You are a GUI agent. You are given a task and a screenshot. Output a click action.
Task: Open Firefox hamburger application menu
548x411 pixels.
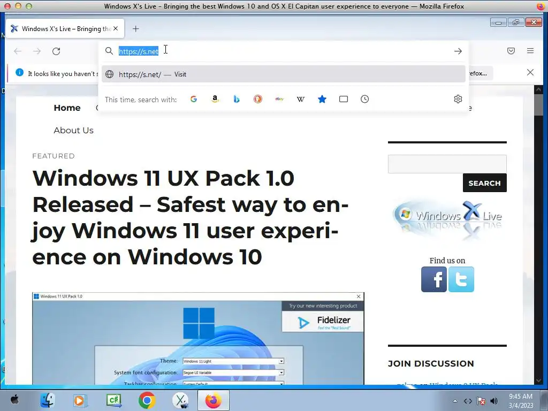[530, 51]
